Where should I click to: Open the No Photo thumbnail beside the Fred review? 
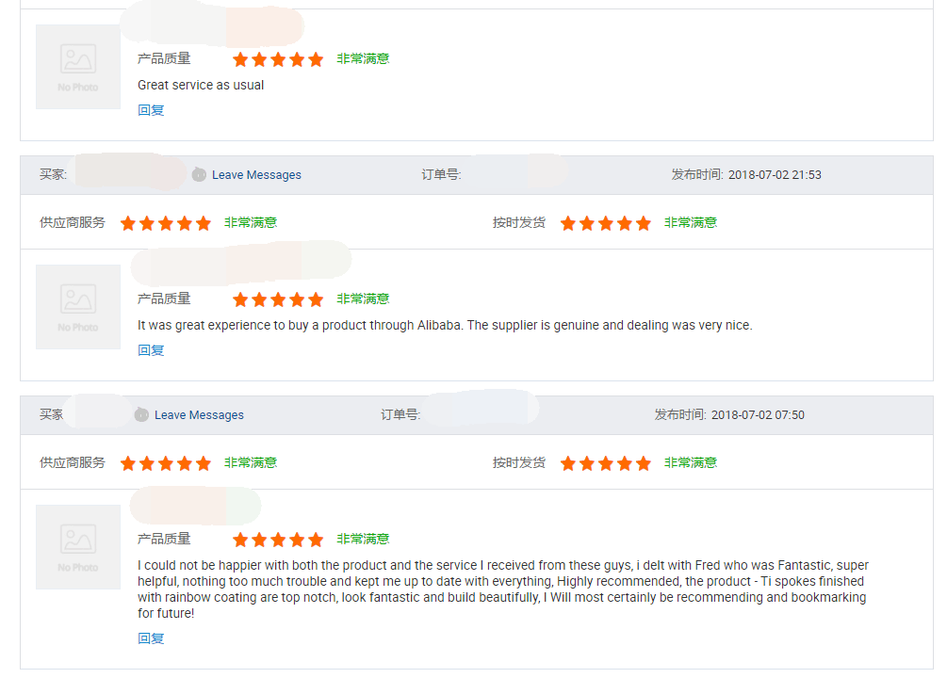78,547
